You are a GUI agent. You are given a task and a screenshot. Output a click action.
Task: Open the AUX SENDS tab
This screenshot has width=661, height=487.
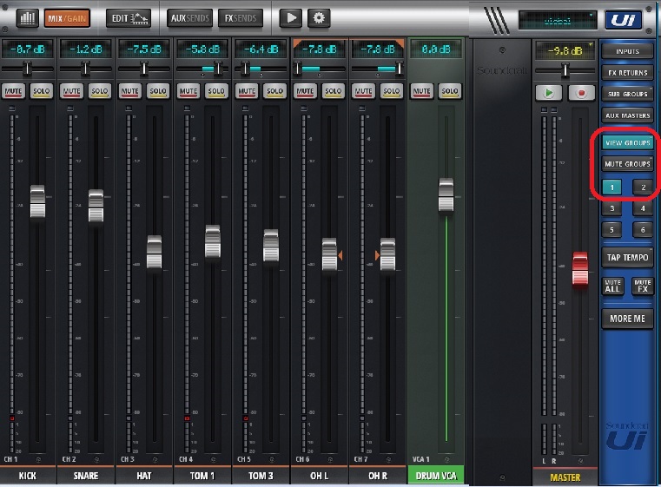point(189,18)
